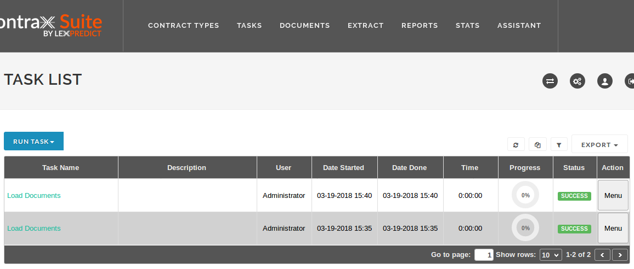This screenshot has width=634, height=269.
Task: Click the ContraxSuite by LexPredict logo
Action: click(50, 25)
